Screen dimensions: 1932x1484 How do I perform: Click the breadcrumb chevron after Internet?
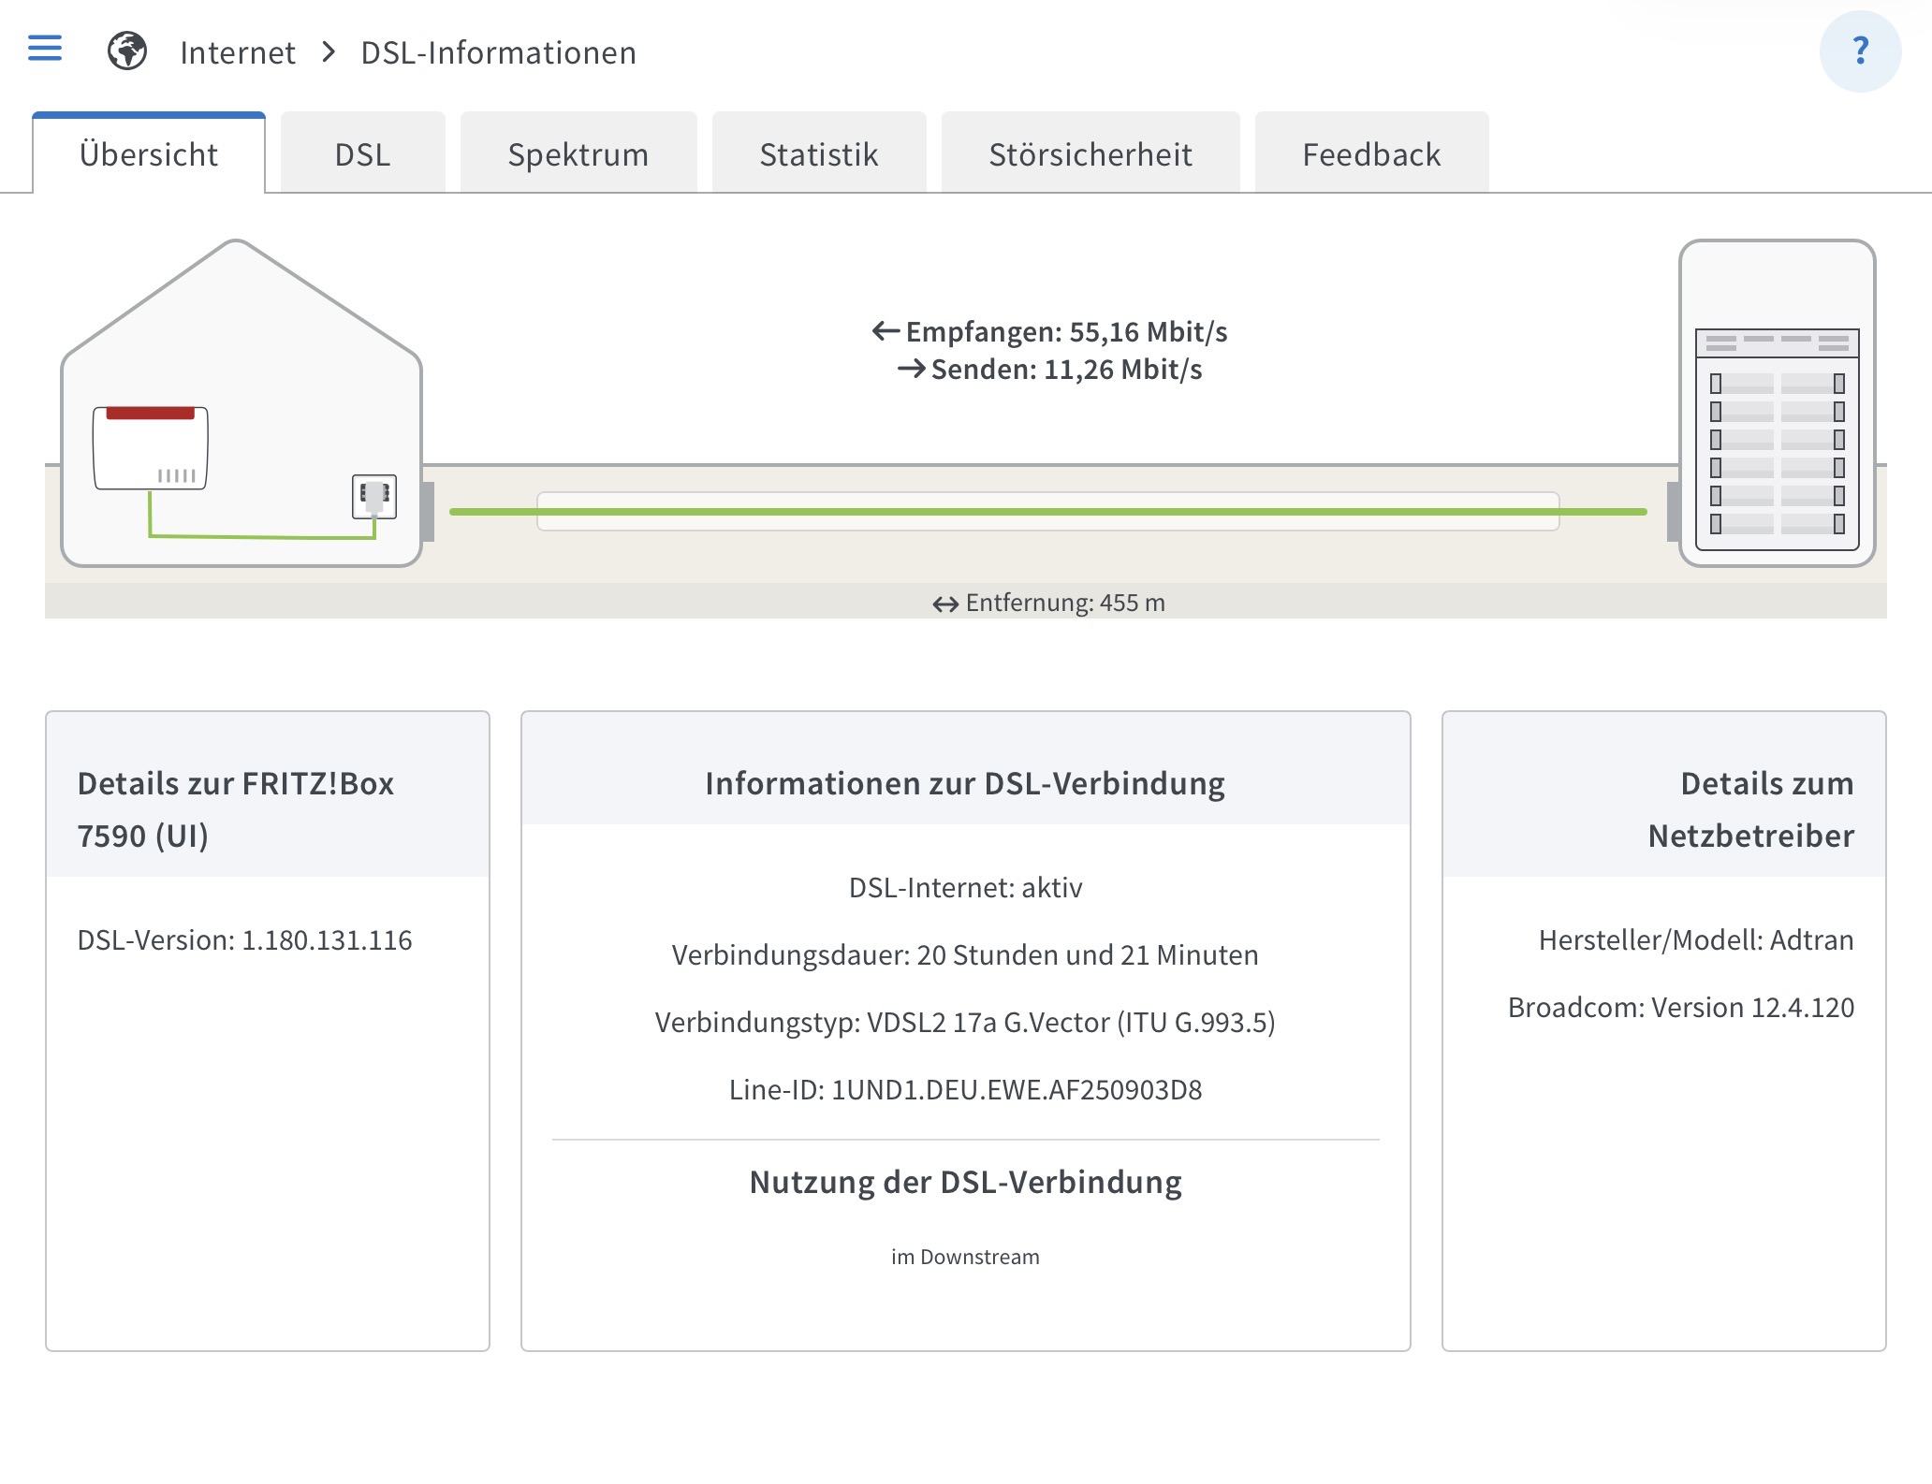click(329, 52)
